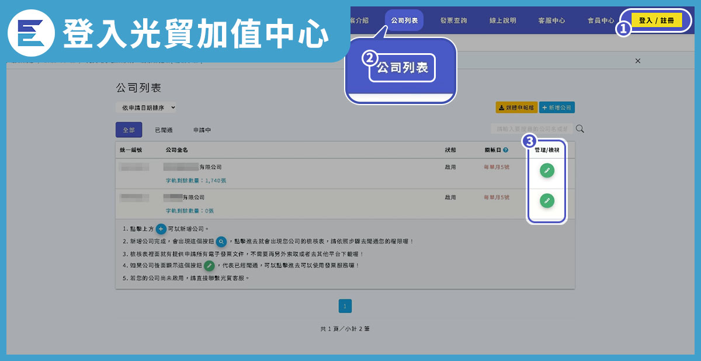Screen dimensions: 701x361
Task: Click the blue magnifier icon in instruction 2
Action: (x=221, y=241)
